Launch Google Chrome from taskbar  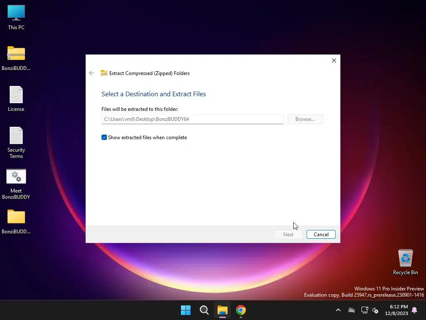241,310
